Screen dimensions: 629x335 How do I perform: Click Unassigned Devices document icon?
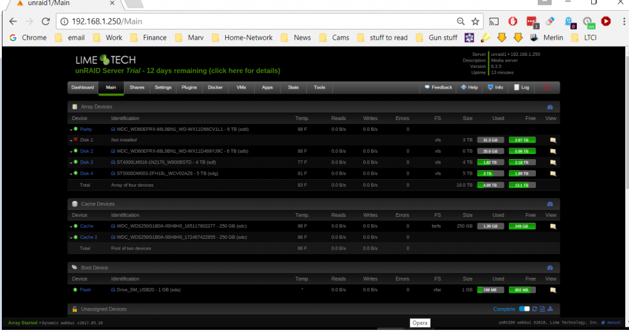pyautogui.click(x=542, y=309)
